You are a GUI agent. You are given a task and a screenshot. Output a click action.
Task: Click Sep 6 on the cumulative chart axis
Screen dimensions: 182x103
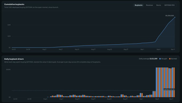click(x=158, y=50)
